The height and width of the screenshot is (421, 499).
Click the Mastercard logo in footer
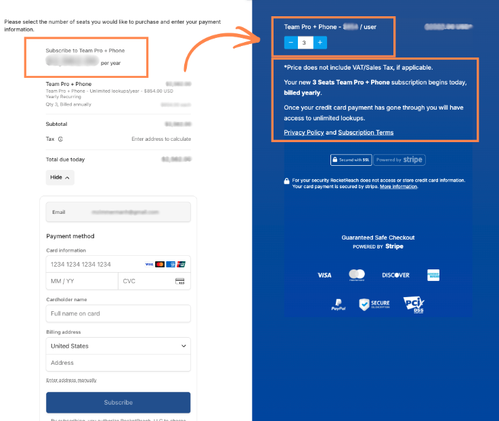click(x=357, y=275)
